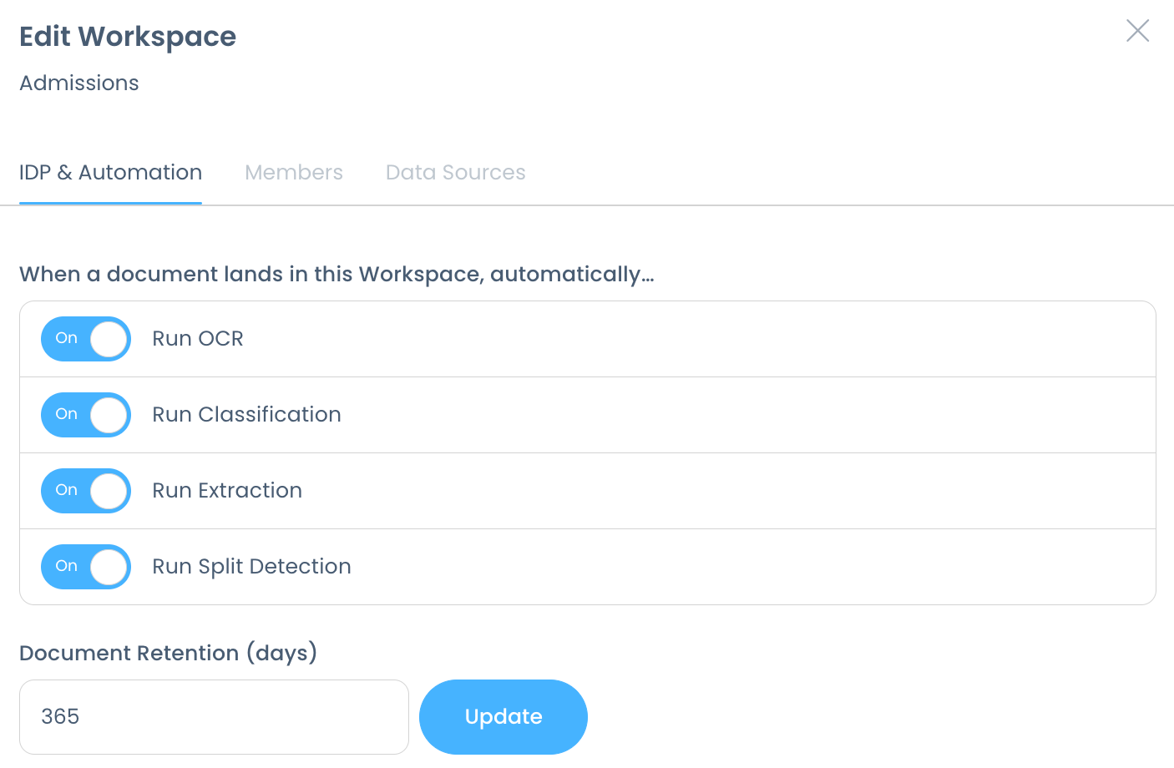Focus the Document Retention days input field
This screenshot has width=1174, height=768.
214,717
